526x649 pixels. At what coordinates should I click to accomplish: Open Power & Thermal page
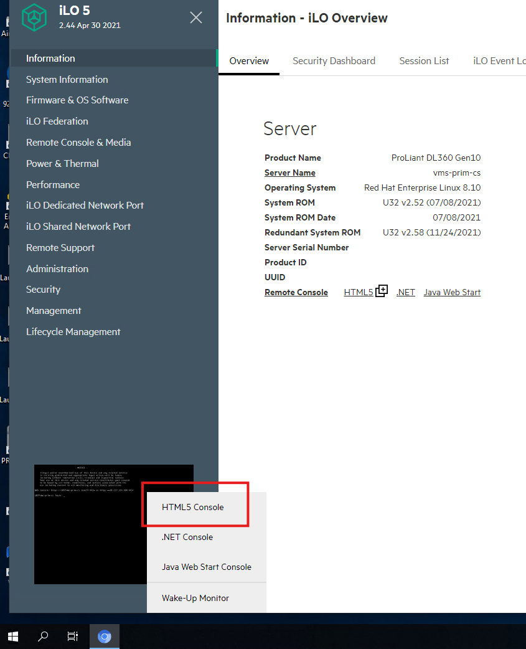coord(62,163)
